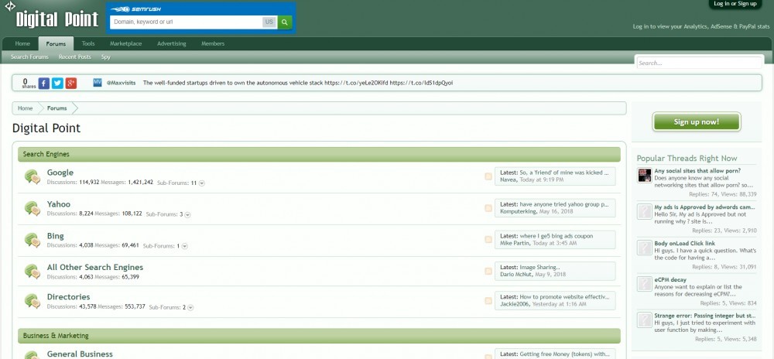Open All Other Search Engines forum
This screenshot has height=359, width=774.
(x=94, y=267)
